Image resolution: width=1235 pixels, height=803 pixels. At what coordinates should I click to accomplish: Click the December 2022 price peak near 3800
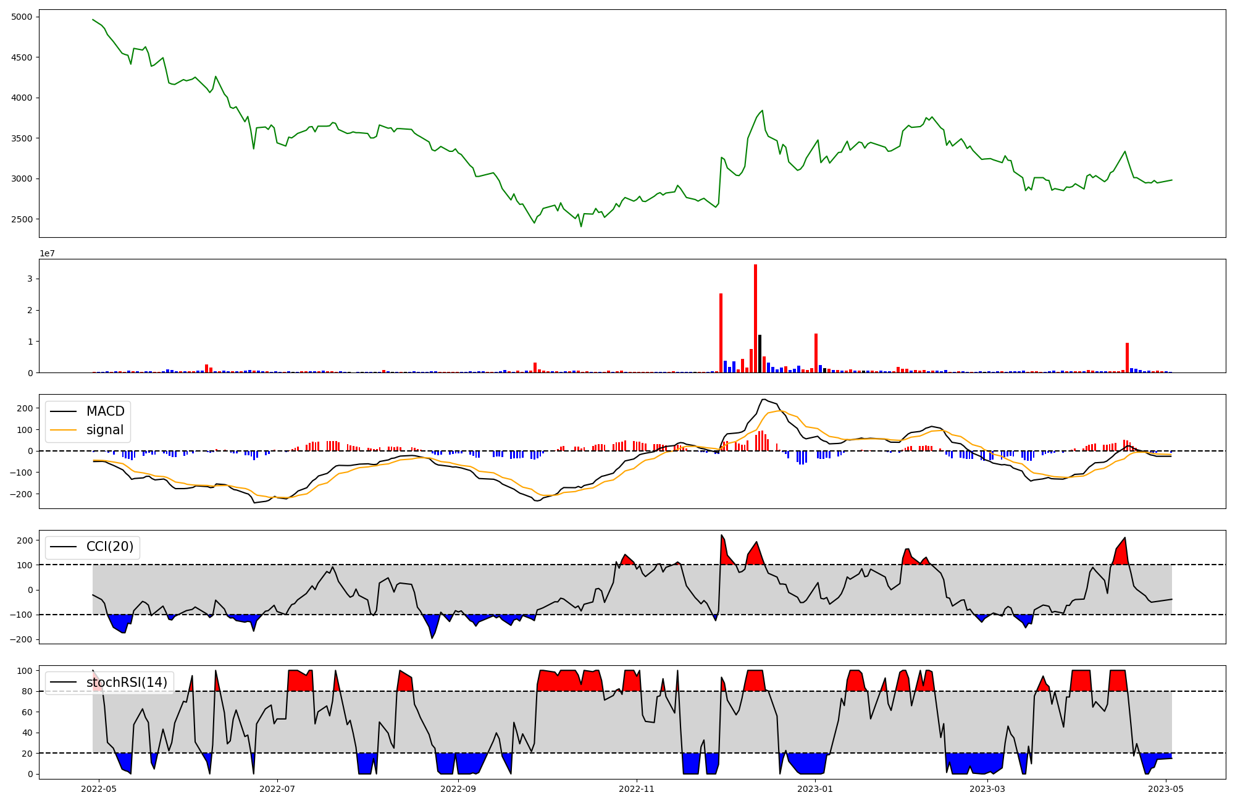point(763,111)
